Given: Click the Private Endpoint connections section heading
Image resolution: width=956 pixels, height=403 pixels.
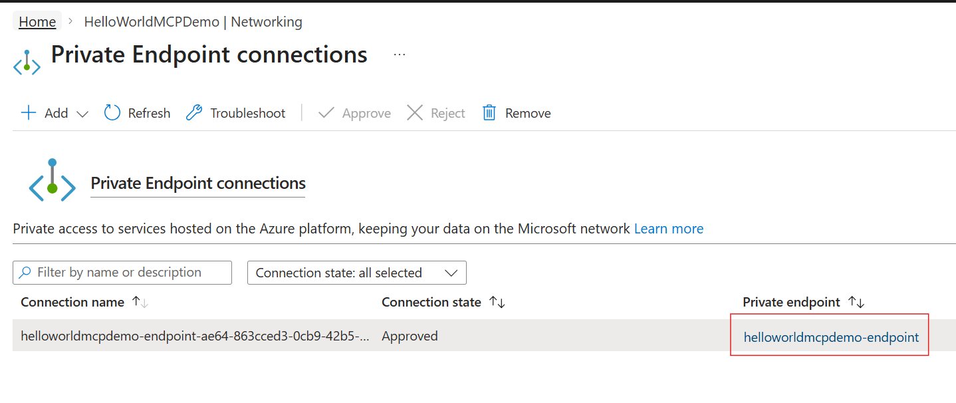Looking at the screenshot, I should click(x=198, y=183).
